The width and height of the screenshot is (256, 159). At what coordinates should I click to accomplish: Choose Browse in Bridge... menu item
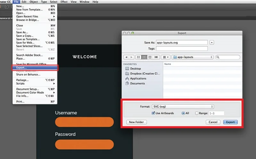pyautogui.click(x=35, y=20)
